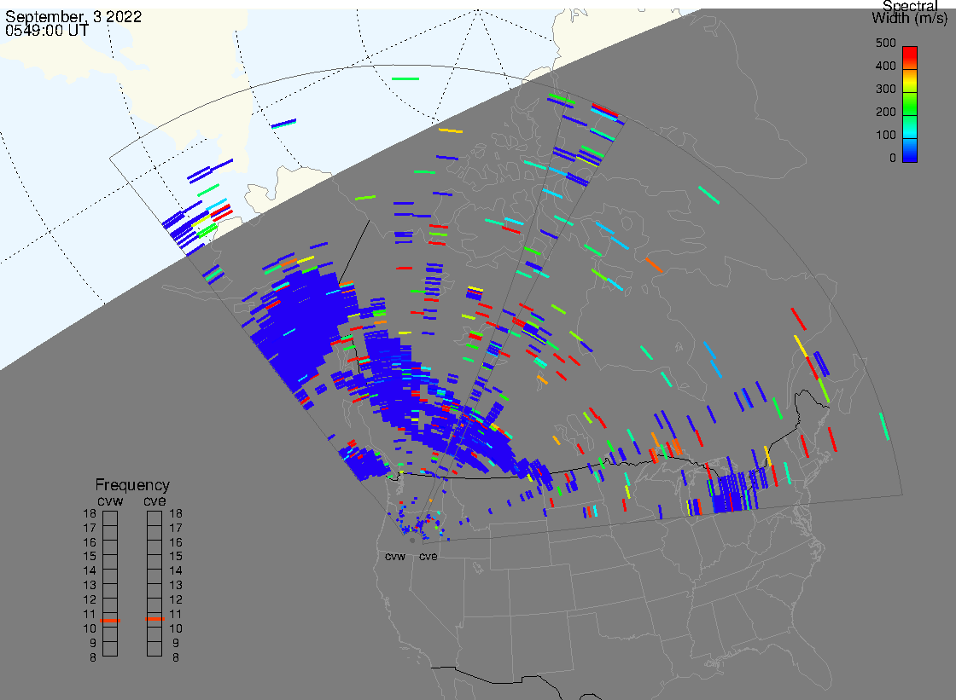The image size is (956, 700).
Task: Click the 'cve' frequency column header
Action: (154, 500)
